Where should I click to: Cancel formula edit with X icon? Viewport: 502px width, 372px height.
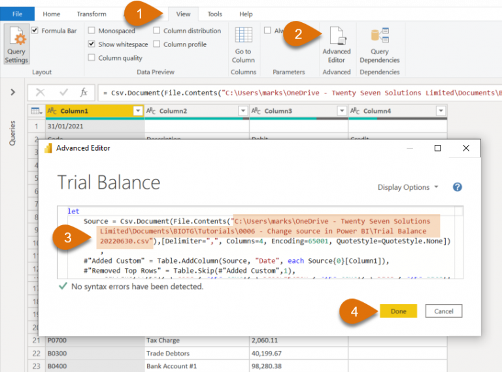41,93
